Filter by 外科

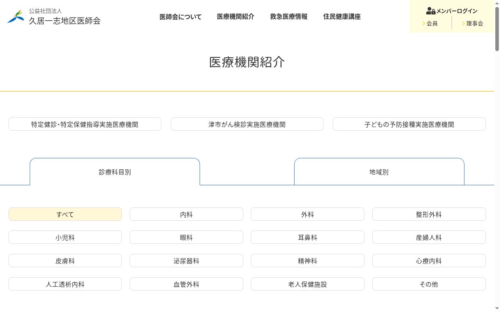pos(307,214)
